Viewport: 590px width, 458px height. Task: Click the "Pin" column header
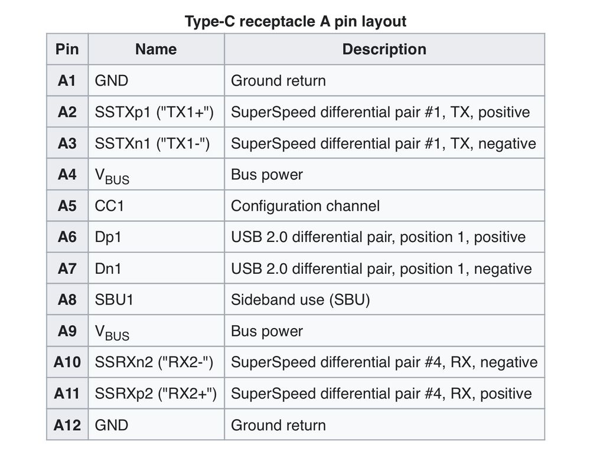point(67,49)
